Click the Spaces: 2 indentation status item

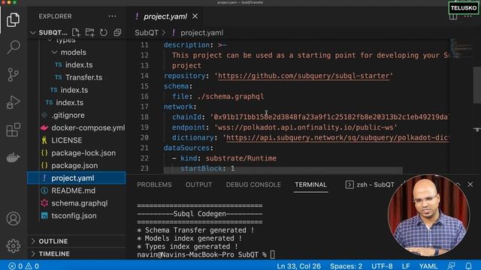346,265
